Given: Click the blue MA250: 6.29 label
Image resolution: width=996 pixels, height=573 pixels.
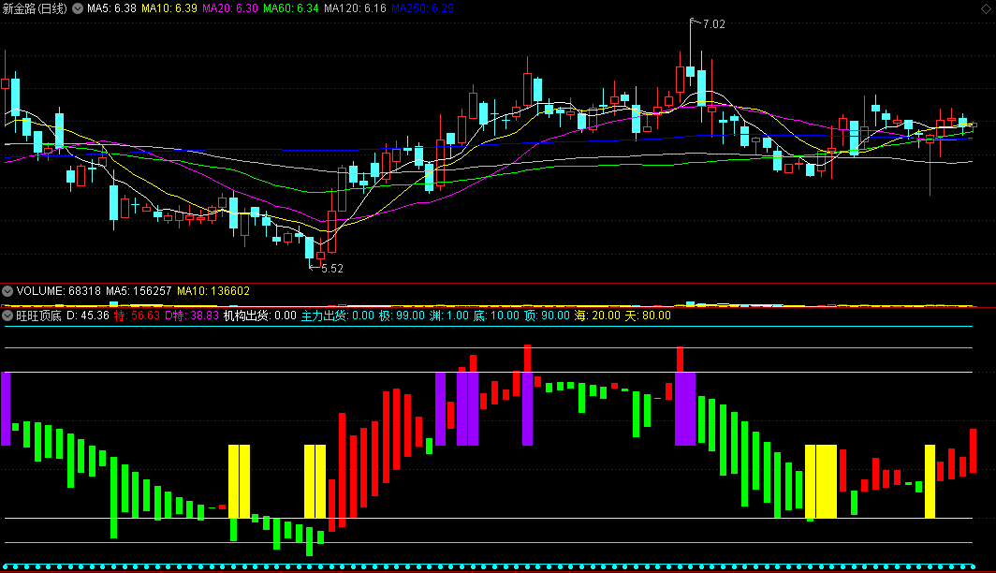Looking at the screenshot, I should pyautogui.click(x=422, y=8).
